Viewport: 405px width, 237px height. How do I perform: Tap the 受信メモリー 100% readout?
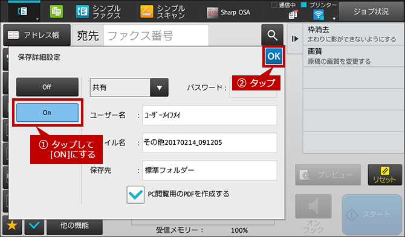(202, 230)
